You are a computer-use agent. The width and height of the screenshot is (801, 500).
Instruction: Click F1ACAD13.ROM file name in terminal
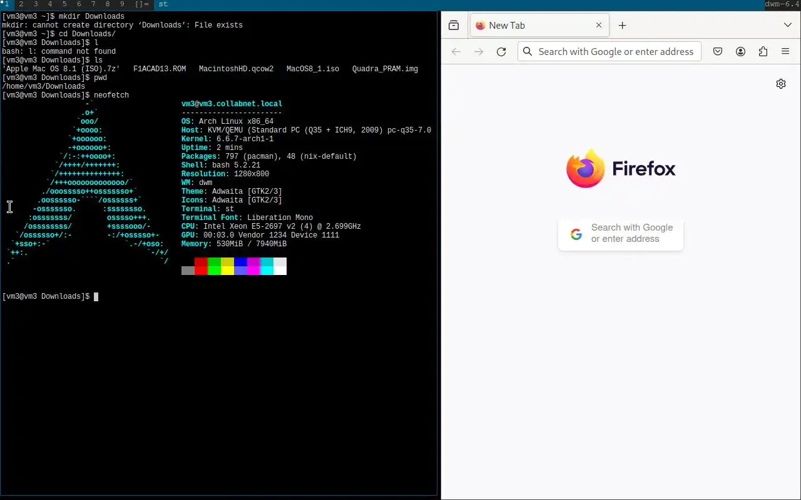(160, 69)
